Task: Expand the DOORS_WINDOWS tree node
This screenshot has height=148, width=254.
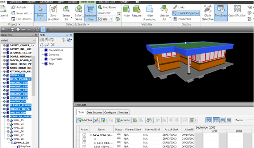Action: pos(5,57)
